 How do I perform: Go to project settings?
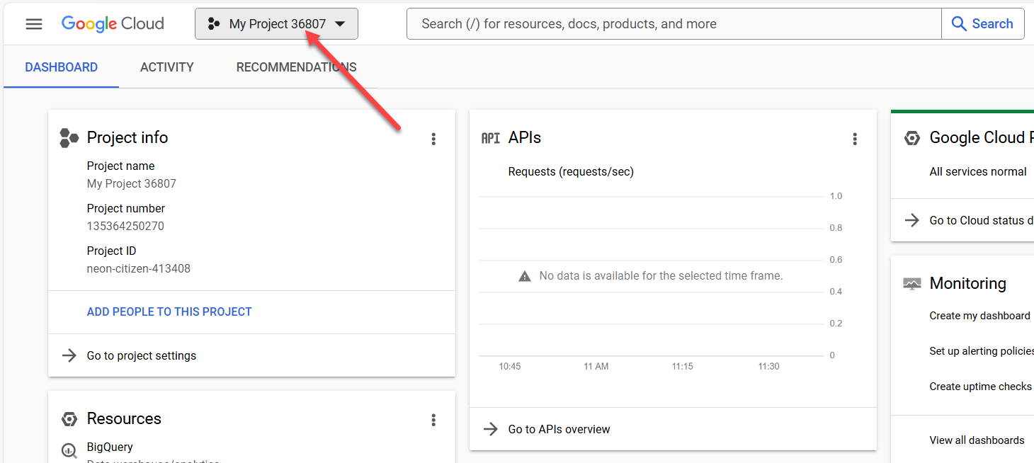coord(142,355)
